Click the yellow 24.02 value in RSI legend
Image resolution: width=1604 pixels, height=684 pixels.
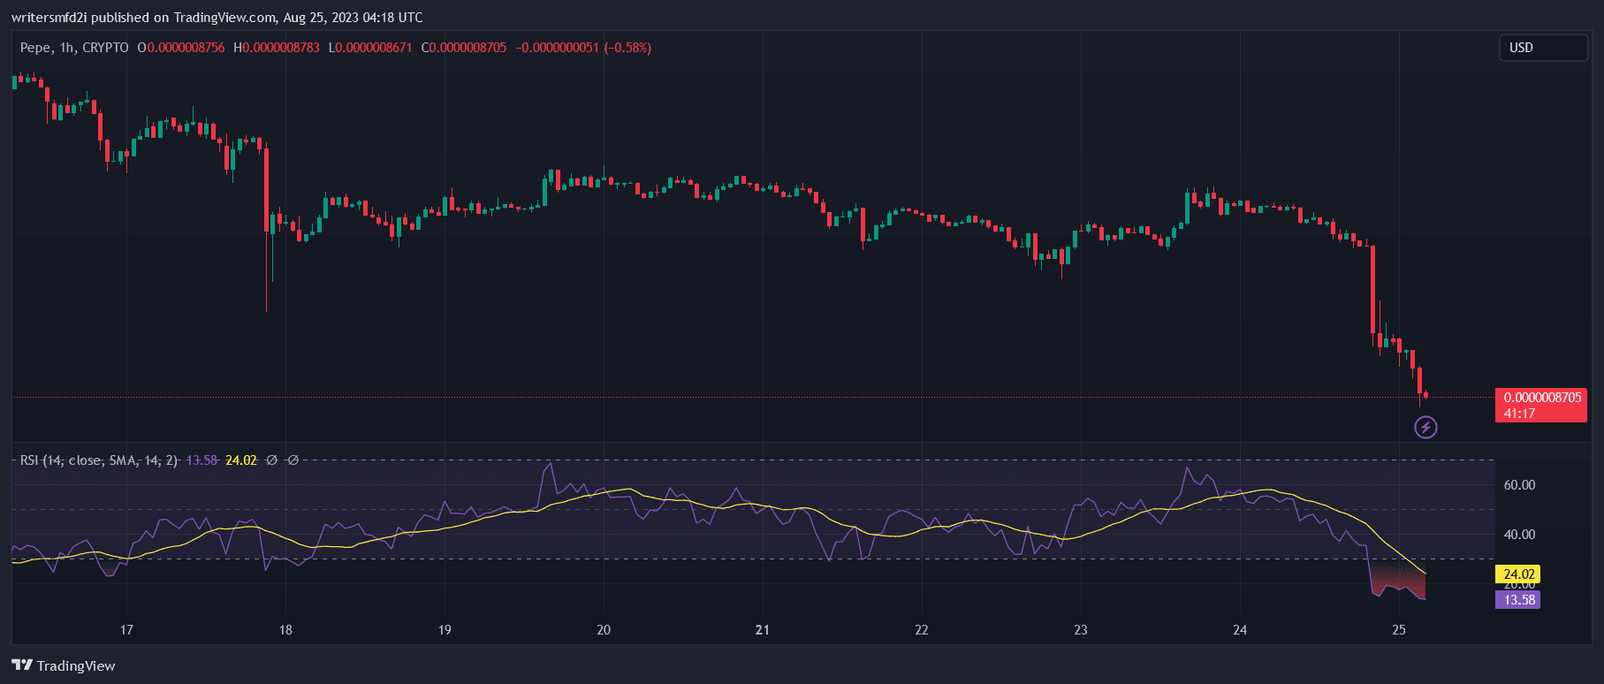241,460
